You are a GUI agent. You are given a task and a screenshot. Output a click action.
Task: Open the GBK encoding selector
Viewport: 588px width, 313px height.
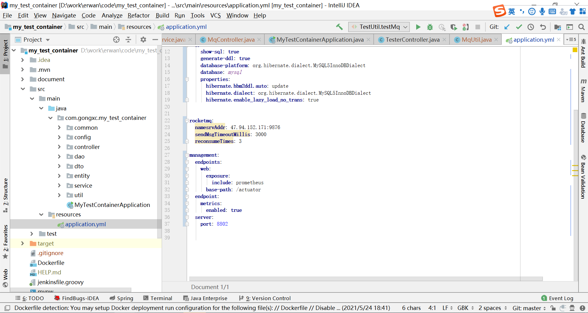tap(466, 308)
